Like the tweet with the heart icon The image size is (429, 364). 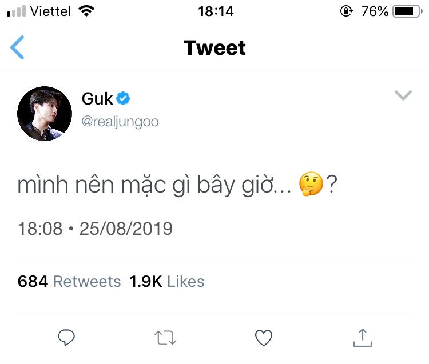coord(263,338)
